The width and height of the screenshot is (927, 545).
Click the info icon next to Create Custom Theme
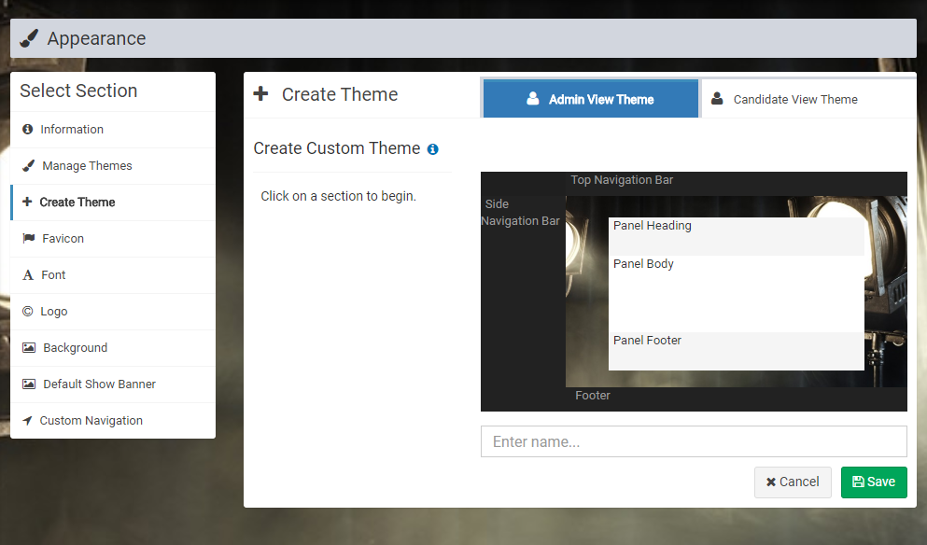(433, 149)
